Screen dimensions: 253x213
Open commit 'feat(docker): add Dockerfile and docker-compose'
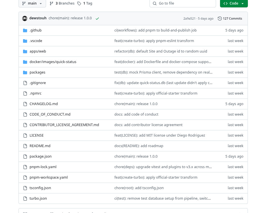pos(163,62)
